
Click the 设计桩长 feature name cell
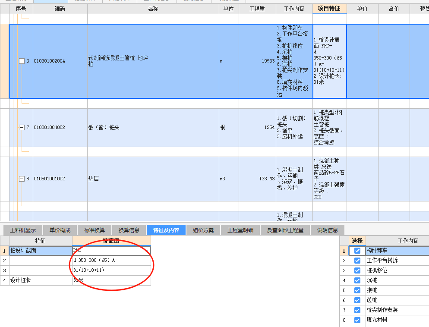[41, 280]
